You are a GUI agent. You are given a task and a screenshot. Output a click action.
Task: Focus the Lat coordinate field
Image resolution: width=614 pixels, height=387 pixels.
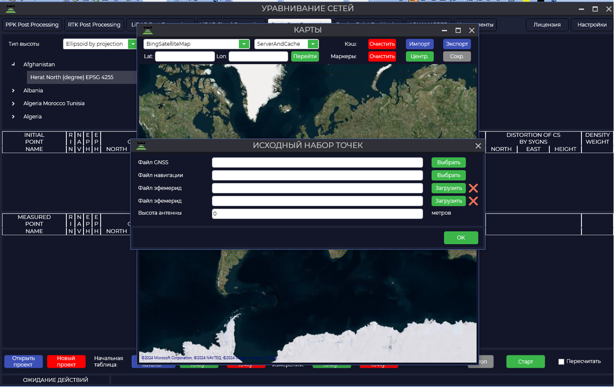click(185, 57)
